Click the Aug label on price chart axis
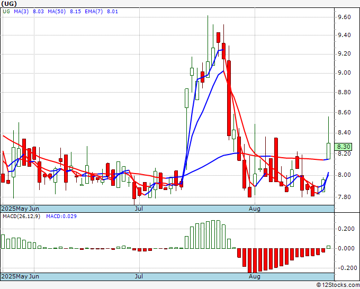The height and width of the screenshot is (289, 360). click(255, 209)
